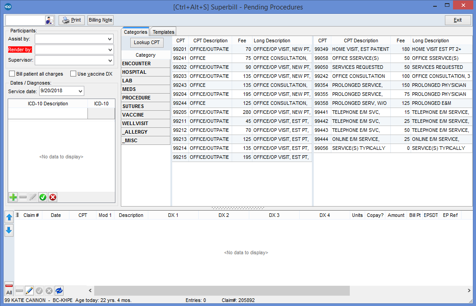The image size is (476, 306).
Task: Click the Fee column header in left CPT table
Action: tap(242, 40)
